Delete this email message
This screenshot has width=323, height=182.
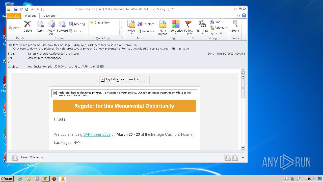(x=28, y=27)
